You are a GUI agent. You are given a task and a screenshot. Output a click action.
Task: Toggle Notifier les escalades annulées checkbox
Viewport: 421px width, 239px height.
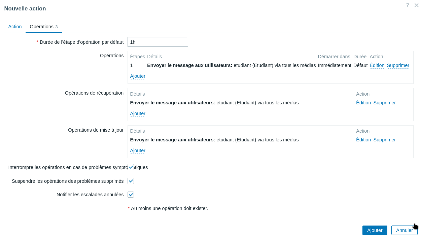point(131,195)
